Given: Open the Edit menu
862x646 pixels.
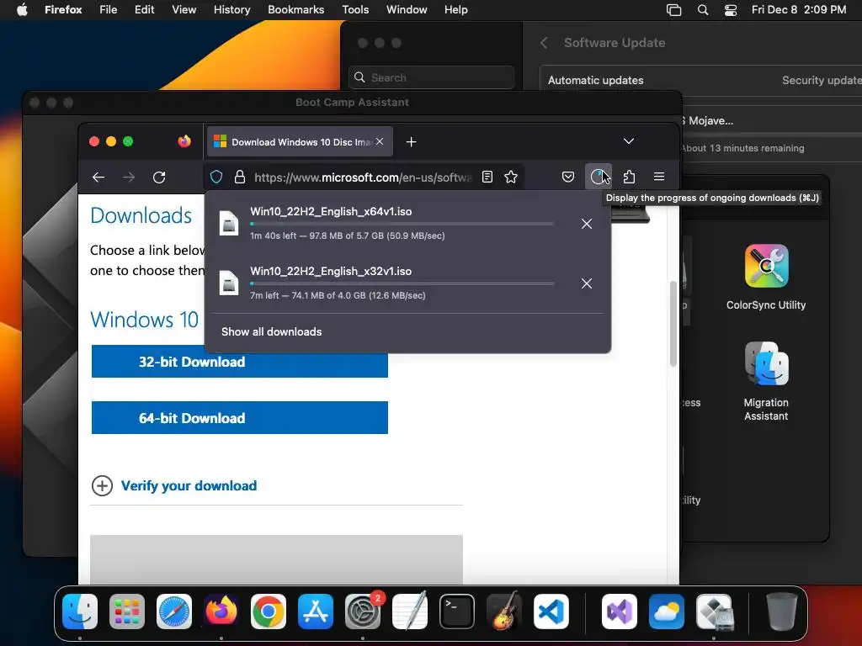Looking at the screenshot, I should coord(145,10).
